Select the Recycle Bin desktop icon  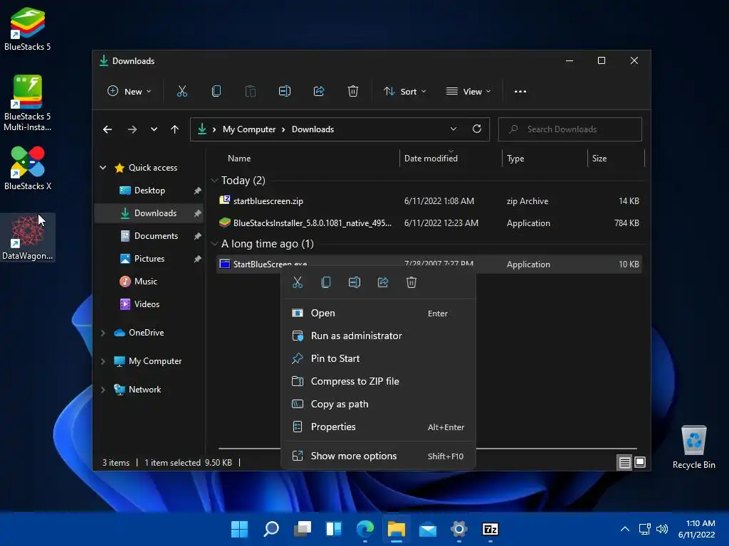click(693, 448)
